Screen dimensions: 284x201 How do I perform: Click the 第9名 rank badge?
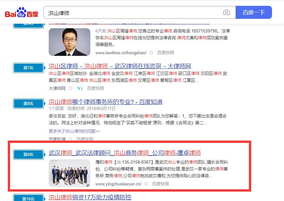(28, 155)
